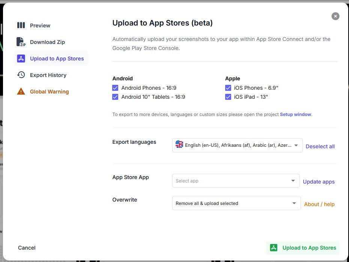The width and height of the screenshot is (349, 262).
Task: Click the Preview columns icon
Action: 21,26
